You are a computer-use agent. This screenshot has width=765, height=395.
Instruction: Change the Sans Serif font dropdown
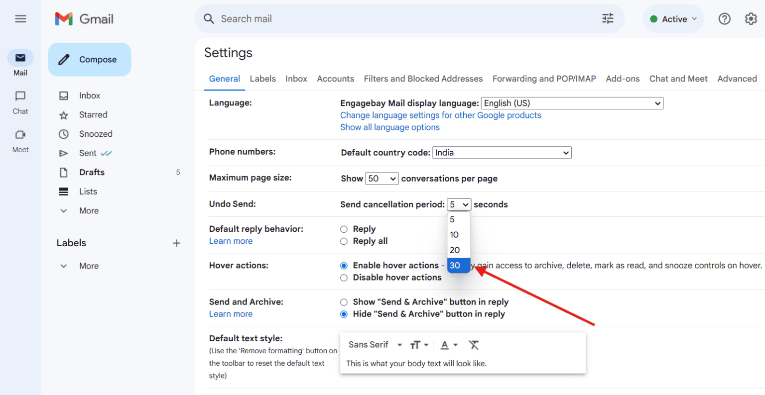click(375, 344)
